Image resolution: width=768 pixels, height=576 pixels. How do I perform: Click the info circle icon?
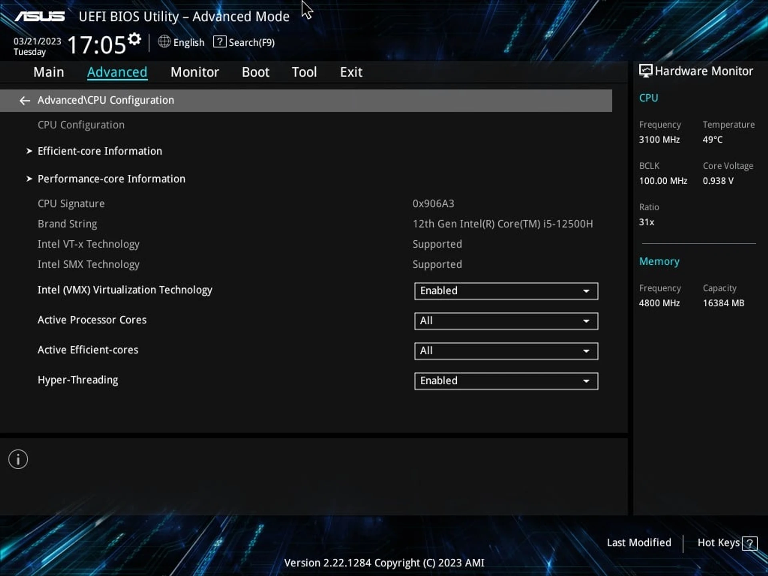click(x=18, y=459)
